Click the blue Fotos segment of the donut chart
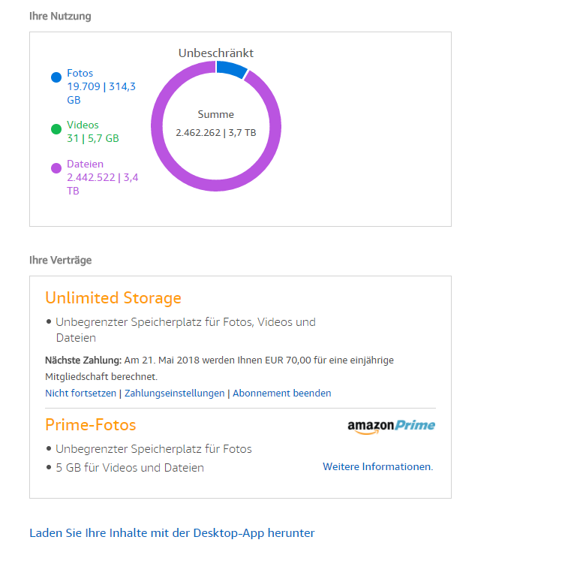 coord(231,69)
